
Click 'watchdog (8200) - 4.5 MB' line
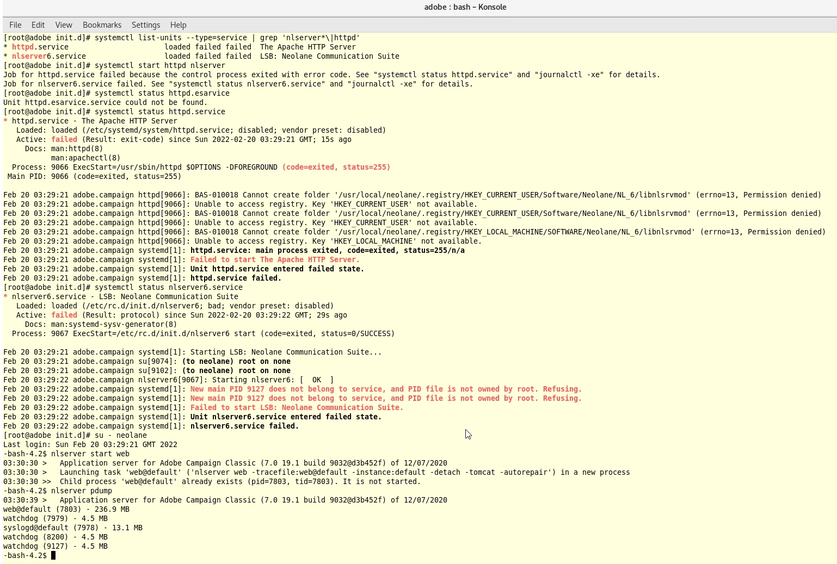coord(56,537)
